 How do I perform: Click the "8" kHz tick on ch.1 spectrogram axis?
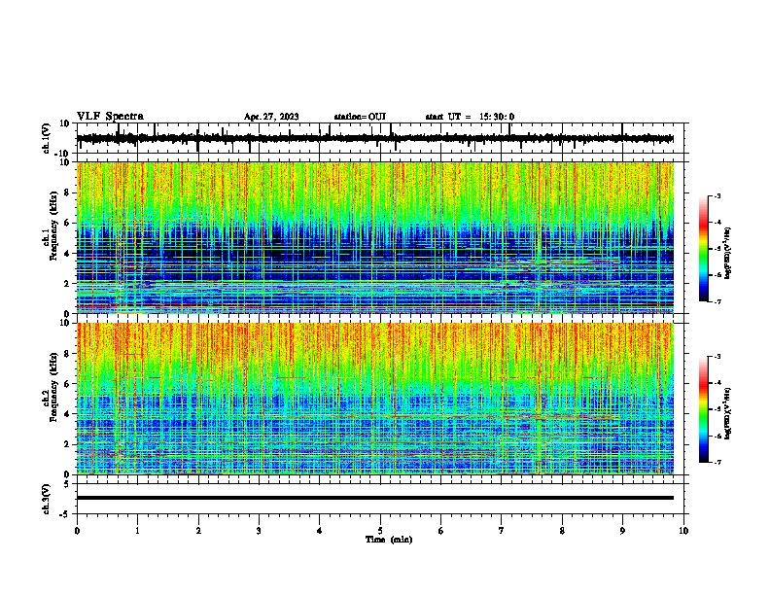coord(68,192)
